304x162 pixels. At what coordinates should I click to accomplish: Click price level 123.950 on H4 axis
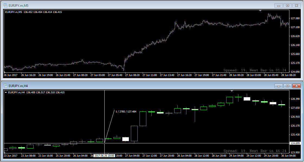click(x=295, y=152)
